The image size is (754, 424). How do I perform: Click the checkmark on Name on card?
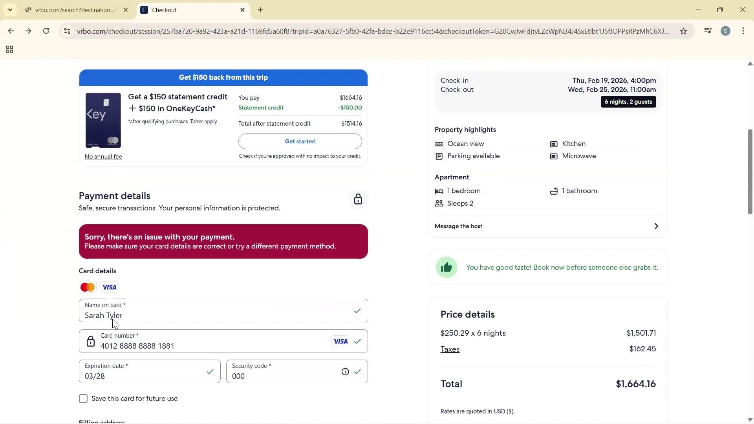click(357, 311)
